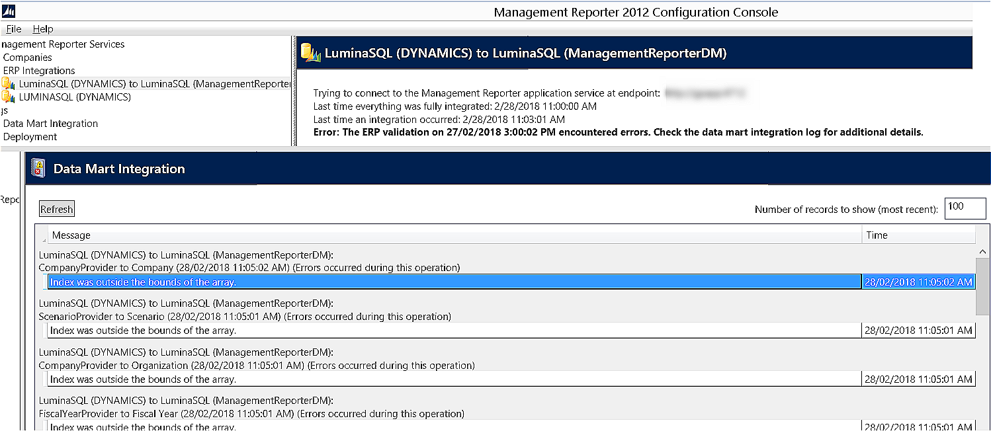
Task: Click the database icon beside LUMINASQL (DYNAMICS) node
Action: (x=8, y=97)
